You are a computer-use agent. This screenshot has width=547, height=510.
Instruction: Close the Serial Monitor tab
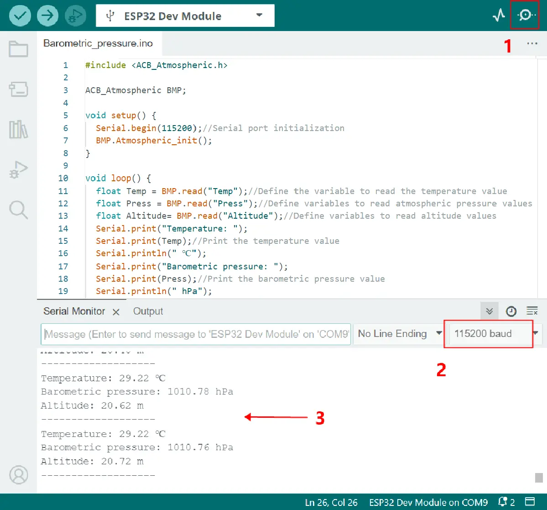(116, 312)
